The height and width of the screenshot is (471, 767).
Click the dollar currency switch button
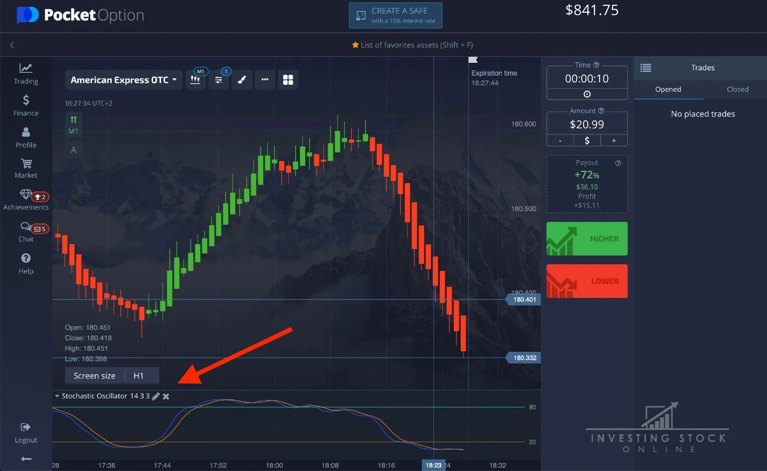pyautogui.click(x=587, y=141)
